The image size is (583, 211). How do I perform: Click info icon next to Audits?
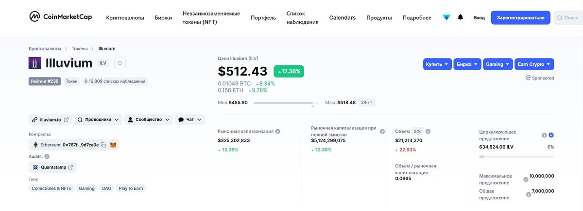pos(47,156)
